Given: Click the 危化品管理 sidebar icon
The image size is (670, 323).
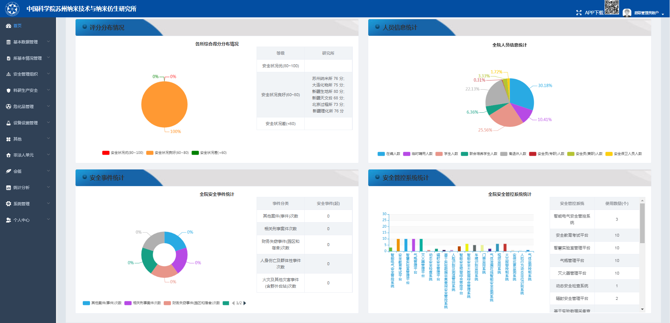Looking at the screenshot, I should point(9,107).
